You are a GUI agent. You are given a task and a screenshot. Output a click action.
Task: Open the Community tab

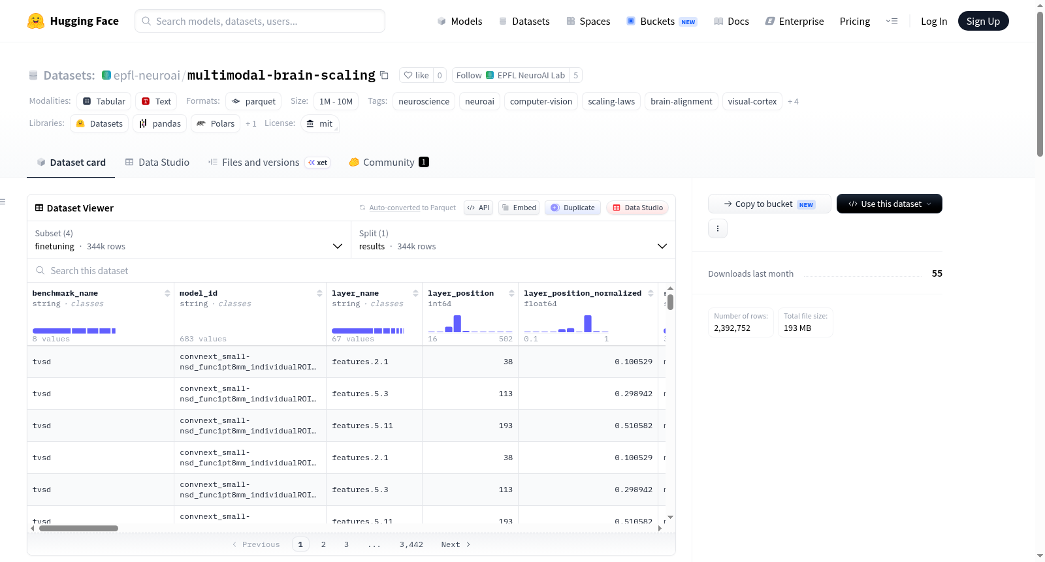pyautogui.click(x=389, y=163)
